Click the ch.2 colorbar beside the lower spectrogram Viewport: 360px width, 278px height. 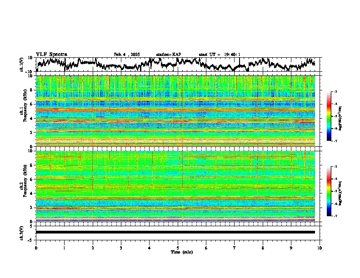point(329,191)
